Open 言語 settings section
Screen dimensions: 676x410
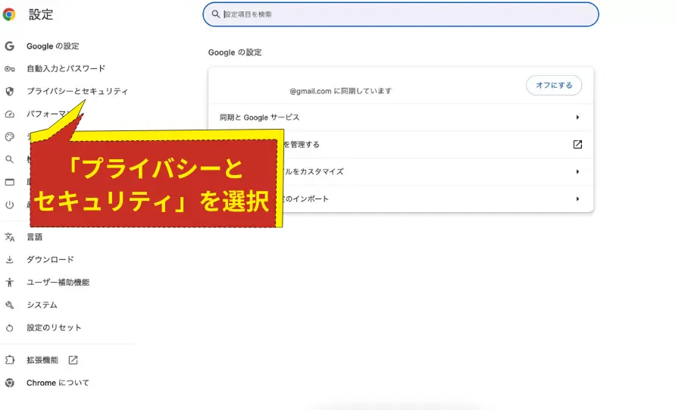point(35,237)
